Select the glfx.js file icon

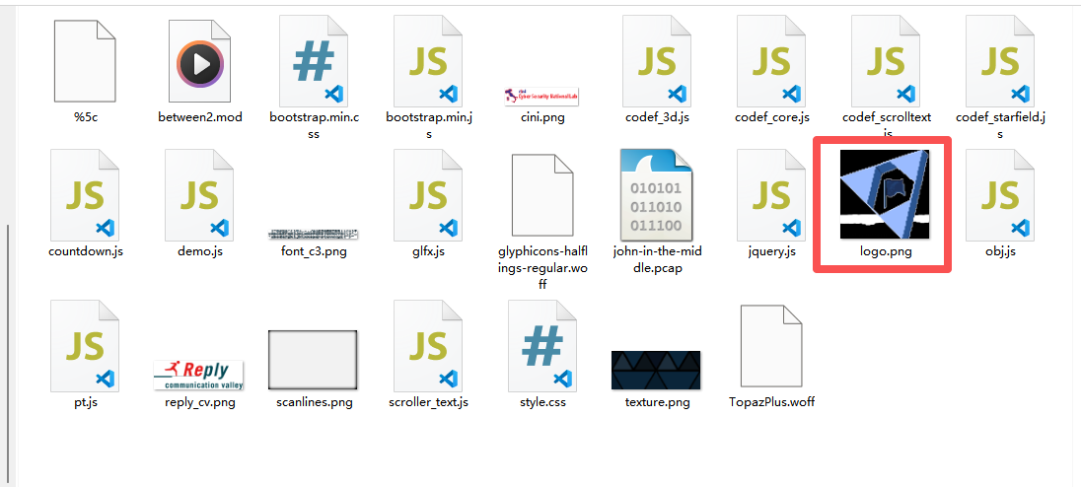[x=428, y=195]
